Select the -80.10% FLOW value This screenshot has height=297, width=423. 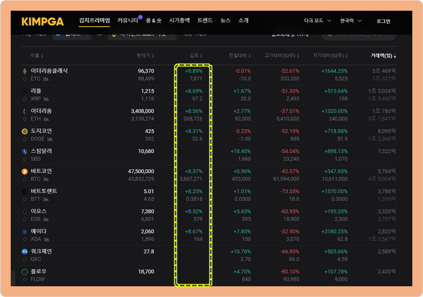coord(290,272)
